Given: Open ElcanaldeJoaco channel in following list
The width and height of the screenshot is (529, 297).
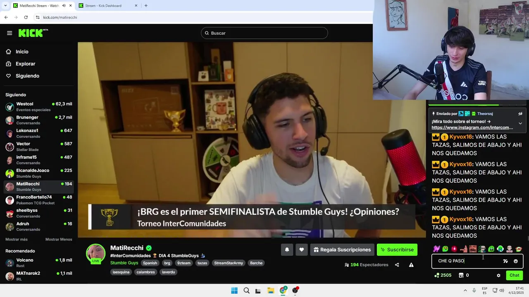Looking at the screenshot, I should [x=38, y=173].
